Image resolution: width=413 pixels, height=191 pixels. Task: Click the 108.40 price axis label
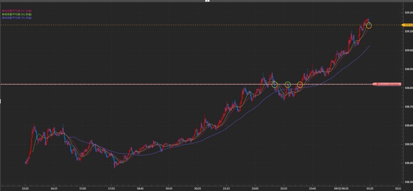[x=409, y=163]
